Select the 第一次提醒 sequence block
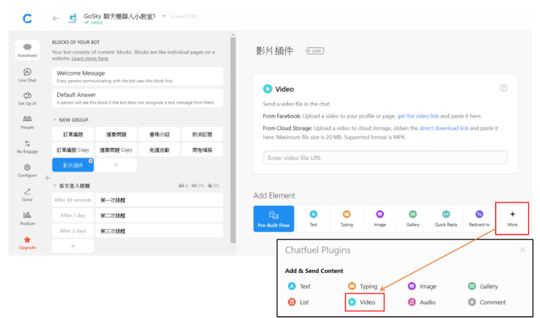This screenshot has width=540, height=318. [159, 200]
